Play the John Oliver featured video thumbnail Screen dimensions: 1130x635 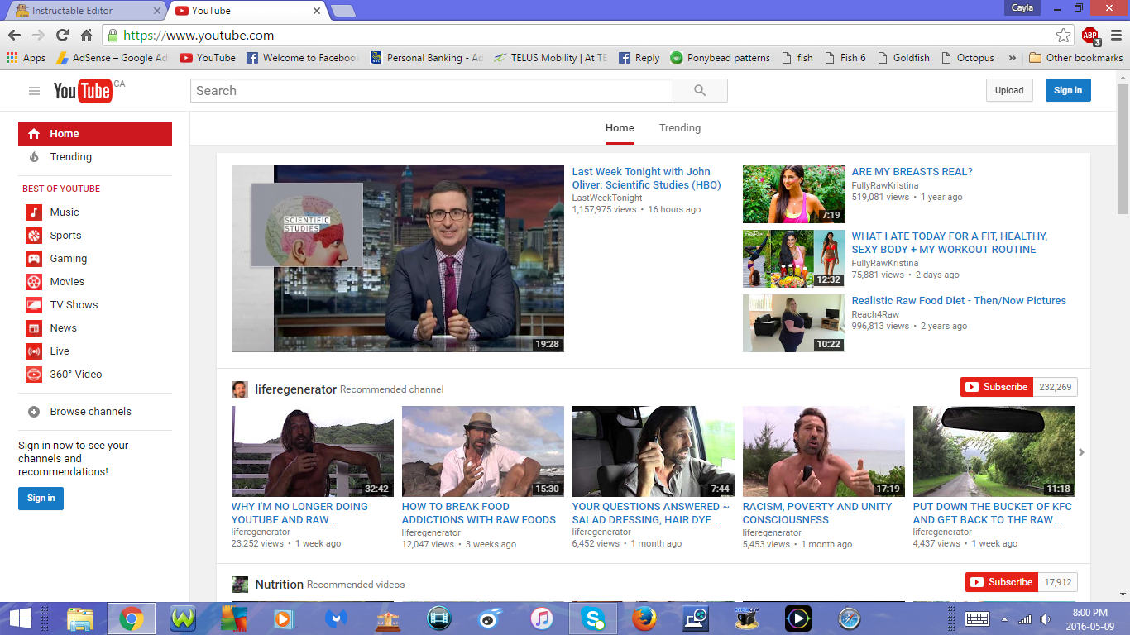click(x=397, y=259)
